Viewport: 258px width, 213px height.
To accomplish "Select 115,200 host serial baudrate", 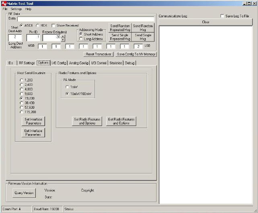I will click(22, 112).
